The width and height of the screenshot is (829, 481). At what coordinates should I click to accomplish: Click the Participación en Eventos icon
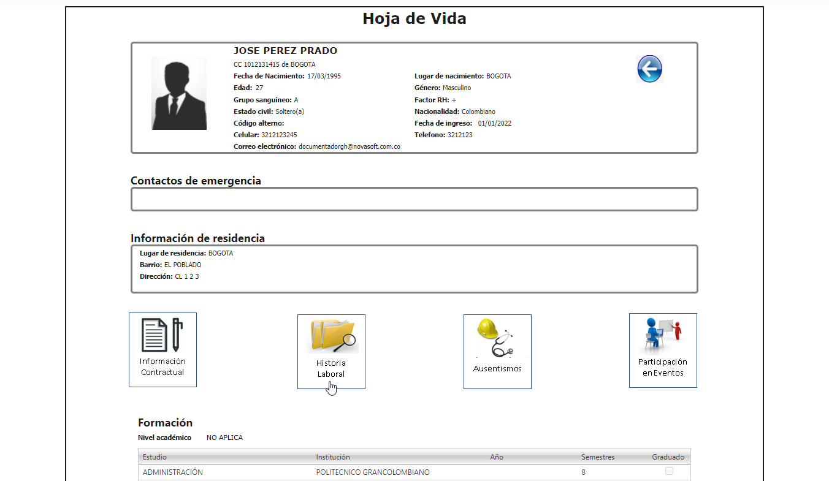(x=663, y=350)
